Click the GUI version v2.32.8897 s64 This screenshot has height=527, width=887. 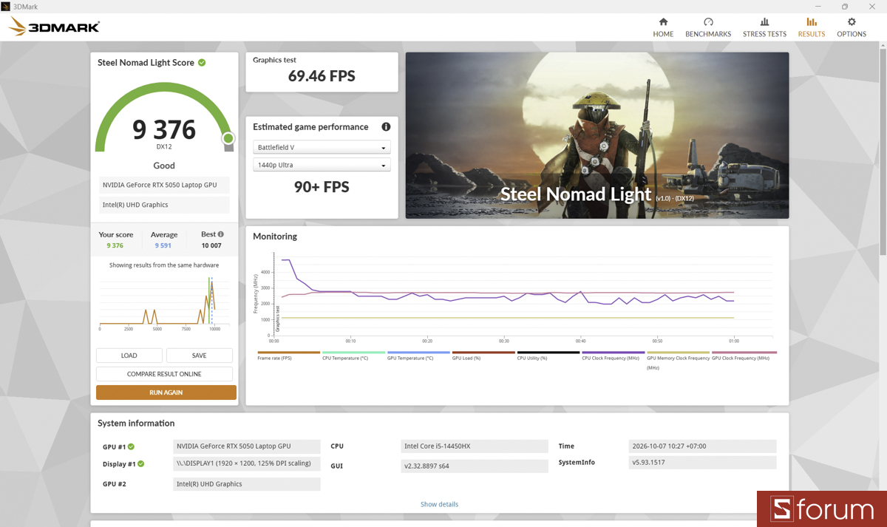coord(473,466)
